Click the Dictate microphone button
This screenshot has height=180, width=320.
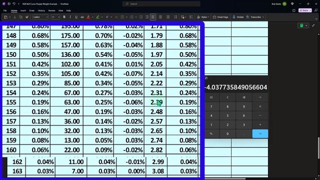pos(238,17)
